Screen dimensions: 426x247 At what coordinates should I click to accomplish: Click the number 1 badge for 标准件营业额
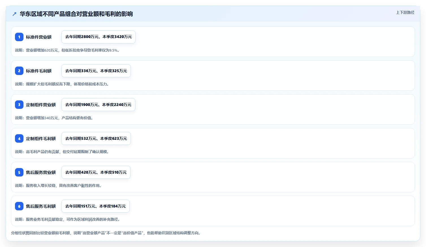(x=19, y=37)
